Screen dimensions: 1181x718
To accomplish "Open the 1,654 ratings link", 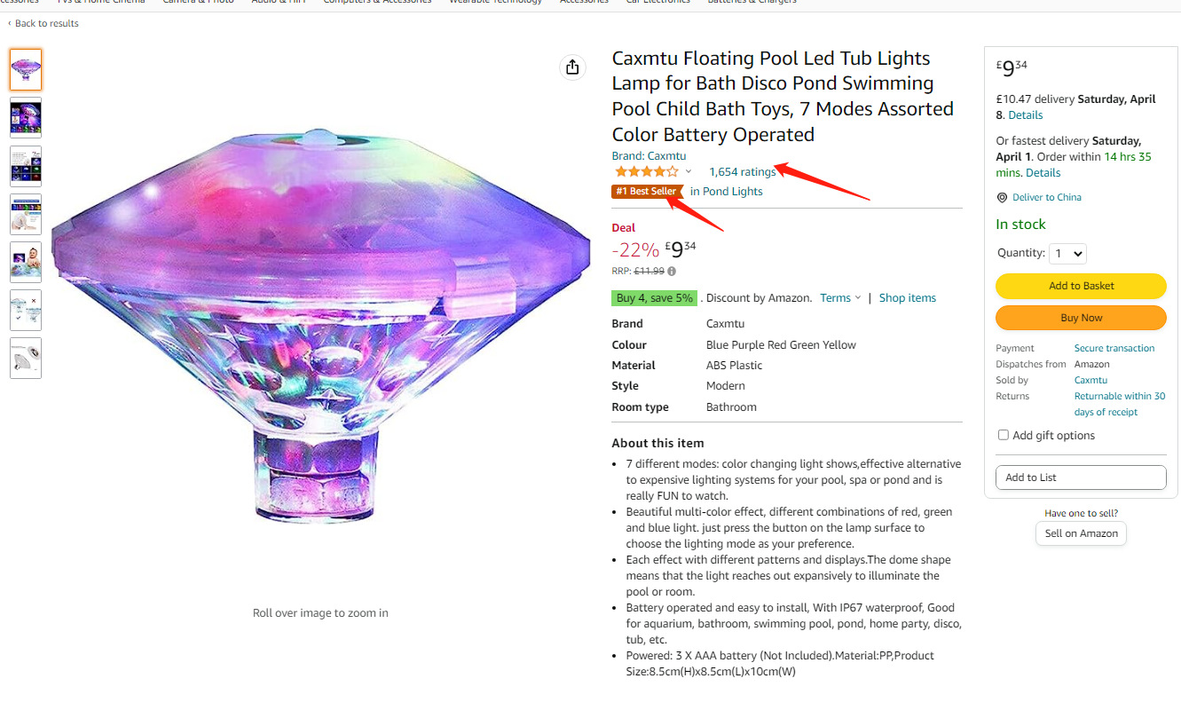I will pos(742,172).
